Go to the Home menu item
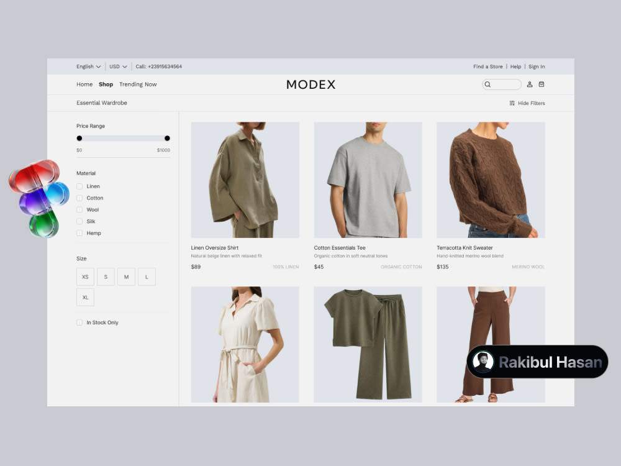 pos(84,85)
